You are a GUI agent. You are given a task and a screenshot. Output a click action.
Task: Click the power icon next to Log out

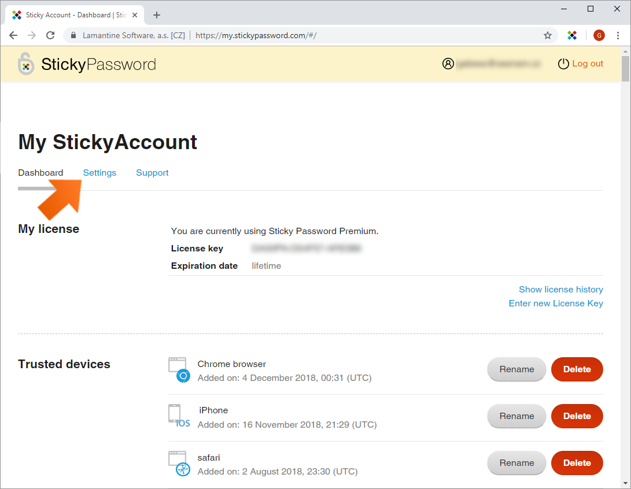(x=563, y=64)
